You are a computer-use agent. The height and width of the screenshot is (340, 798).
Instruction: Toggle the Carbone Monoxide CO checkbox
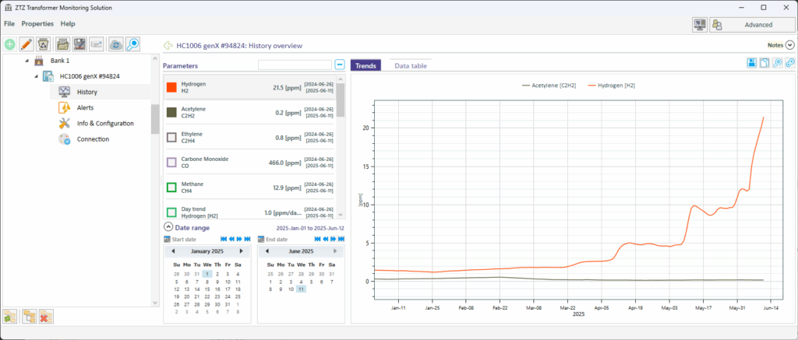pos(171,163)
